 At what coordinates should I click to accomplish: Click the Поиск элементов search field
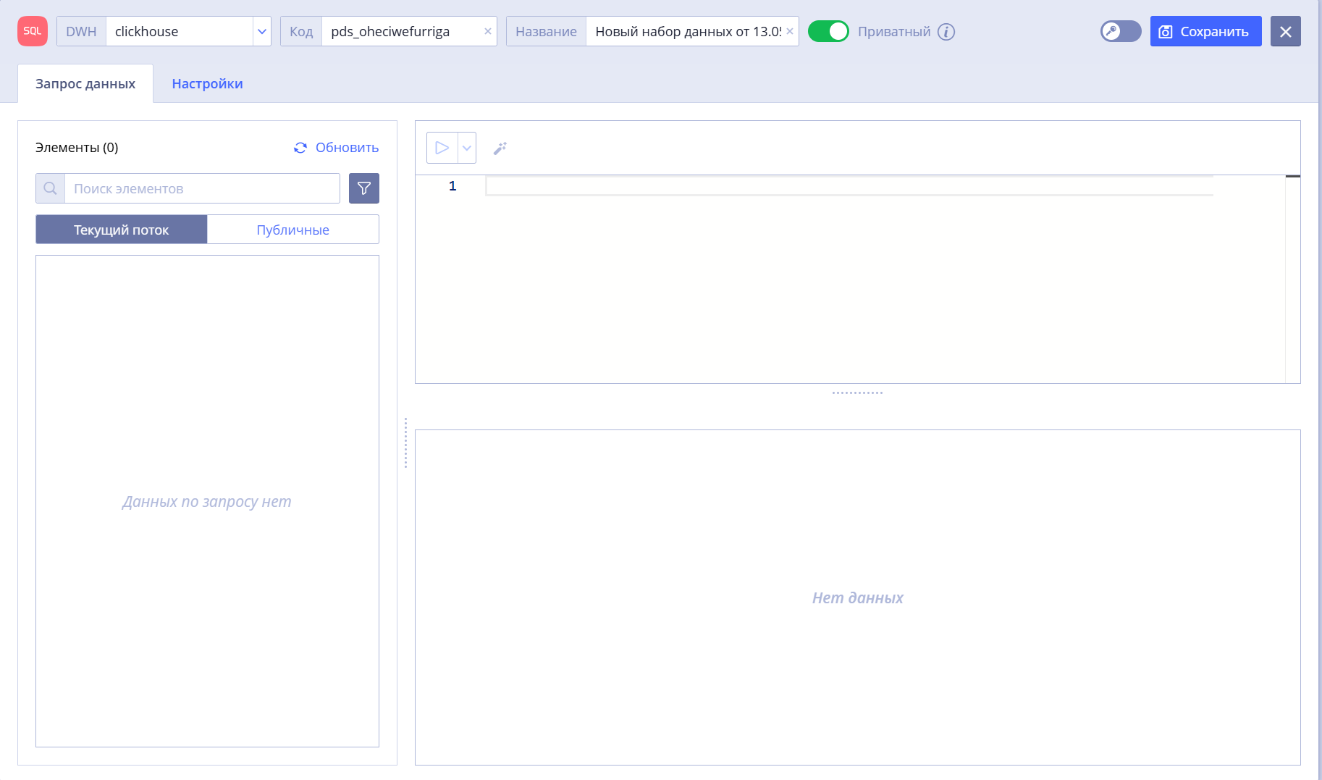tap(202, 188)
